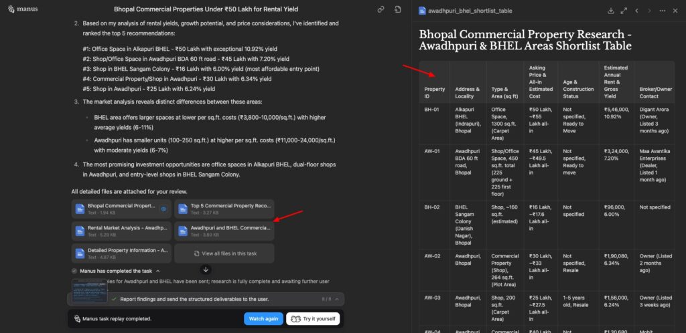Close the document preview panel
This screenshot has height=333, width=686.
(675, 11)
